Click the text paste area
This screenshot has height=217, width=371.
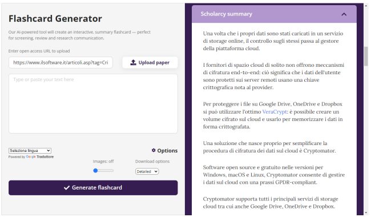point(93,104)
